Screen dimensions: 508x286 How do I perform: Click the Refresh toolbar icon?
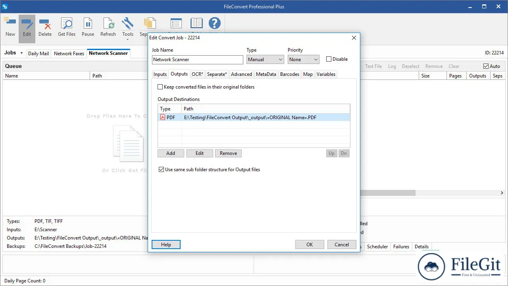click(x=108, y=27)
